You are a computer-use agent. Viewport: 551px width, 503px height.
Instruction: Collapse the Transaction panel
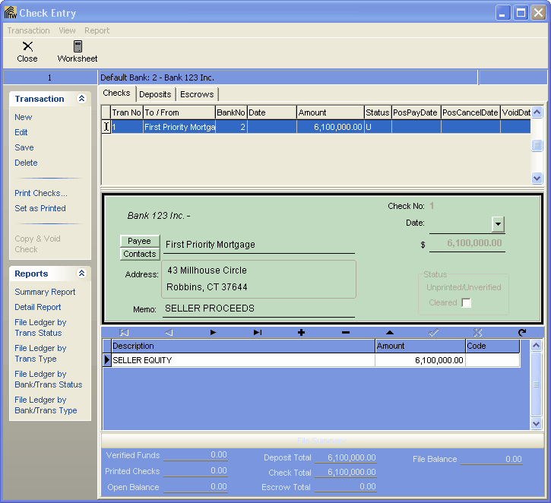pos(81,99)
